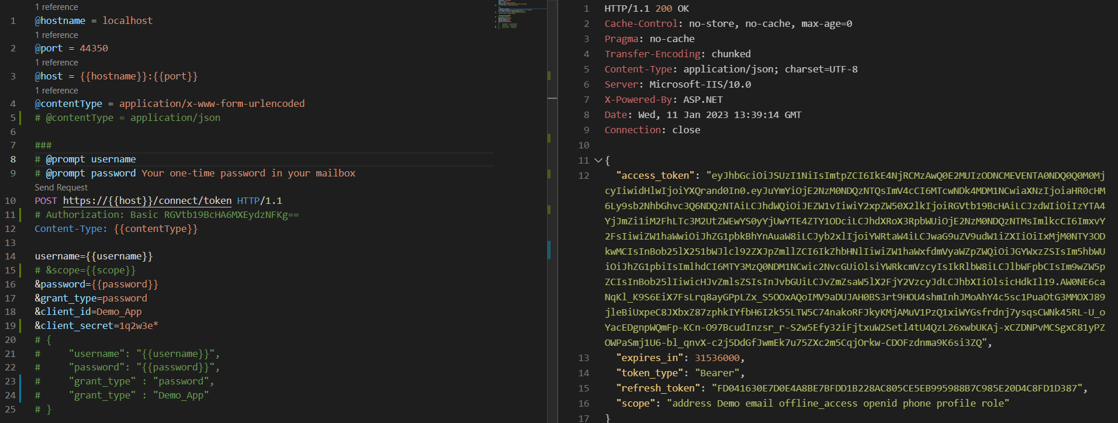The height and width of the screenshot is (423, 1118).
Task: Click the 'Content-Type: {{contentType}}' header line
Action: [116, 229]
